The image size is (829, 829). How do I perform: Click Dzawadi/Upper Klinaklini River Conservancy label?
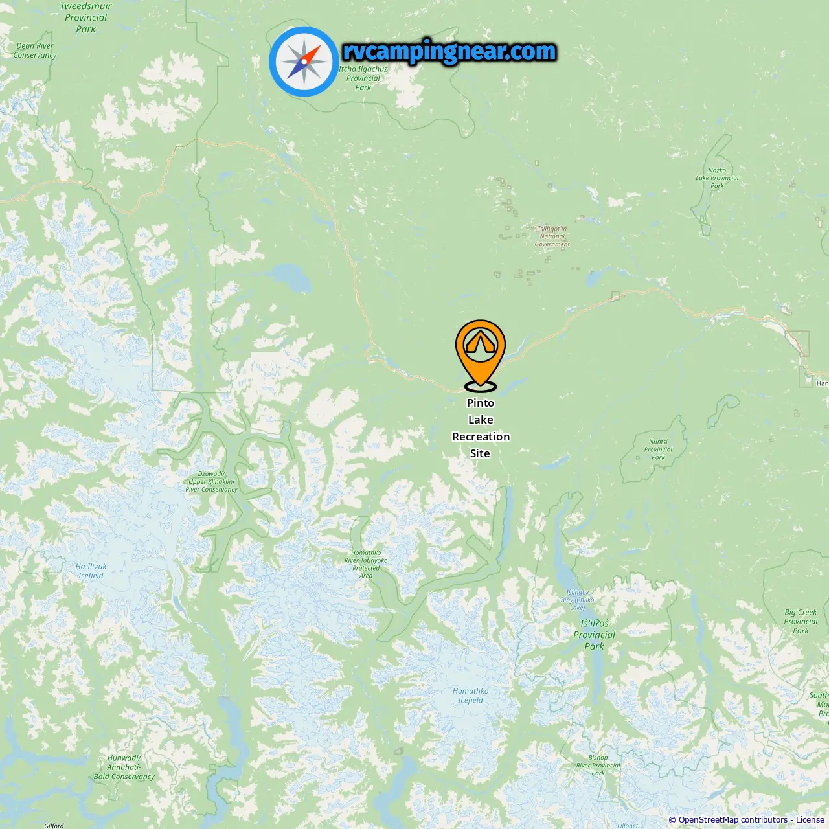(211, 481)
